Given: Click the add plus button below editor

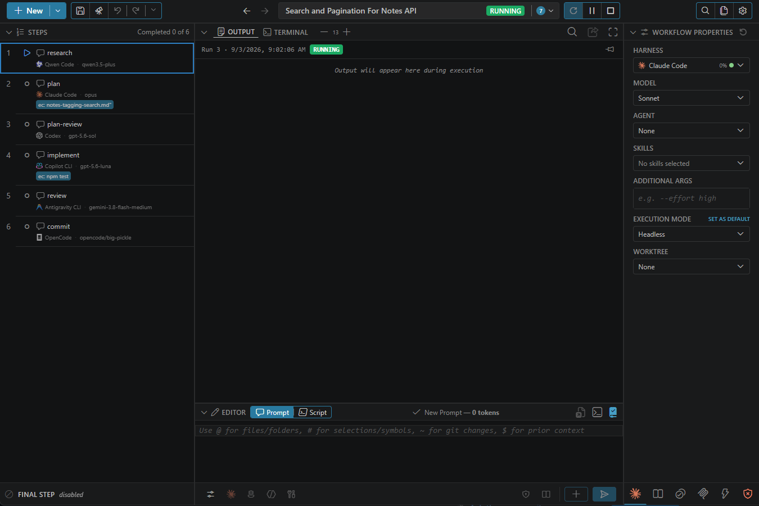Looking at the screenshot, I should click(576, 494).
